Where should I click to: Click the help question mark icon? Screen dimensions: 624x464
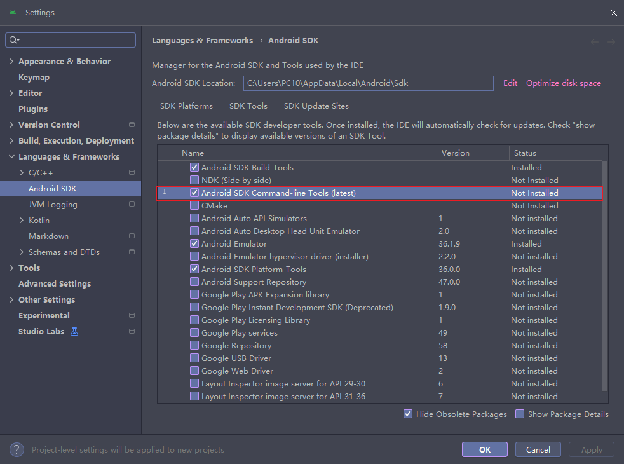point(17,449)
